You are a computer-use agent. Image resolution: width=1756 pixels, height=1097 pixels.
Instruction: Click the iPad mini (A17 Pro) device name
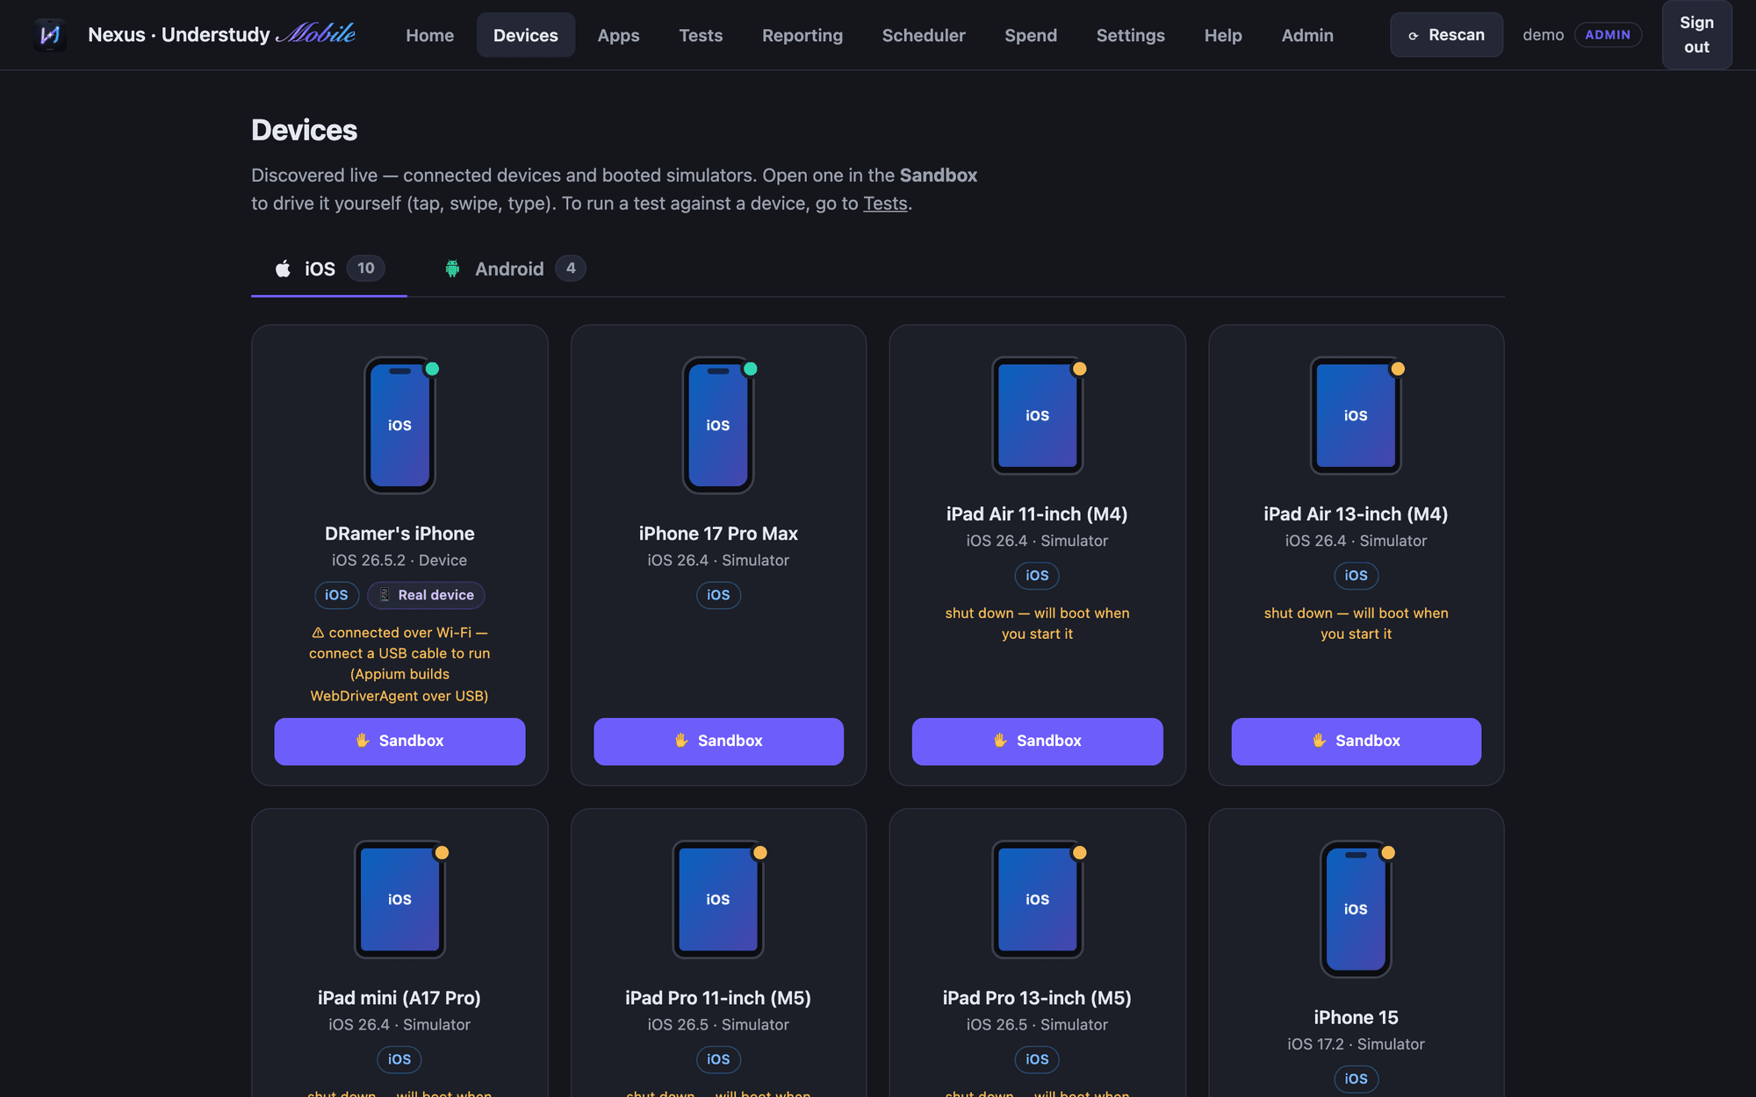(x=399, y=998)
